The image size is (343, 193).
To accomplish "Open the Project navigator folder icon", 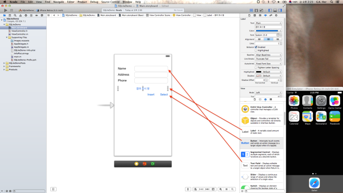I will (x=4, y=15).
